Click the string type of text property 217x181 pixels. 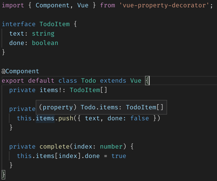[43, 34]
